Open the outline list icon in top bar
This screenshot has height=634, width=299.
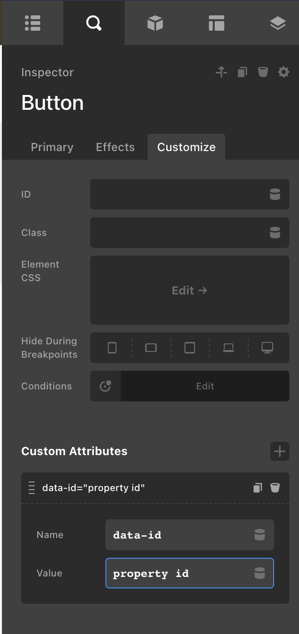(33, 23)
